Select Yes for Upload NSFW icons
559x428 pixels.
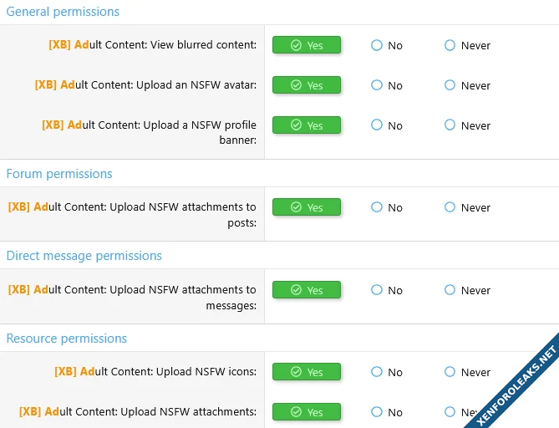point(307,372)
